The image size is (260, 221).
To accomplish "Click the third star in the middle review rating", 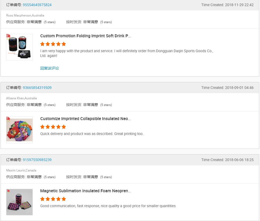I will coord(53,127).
